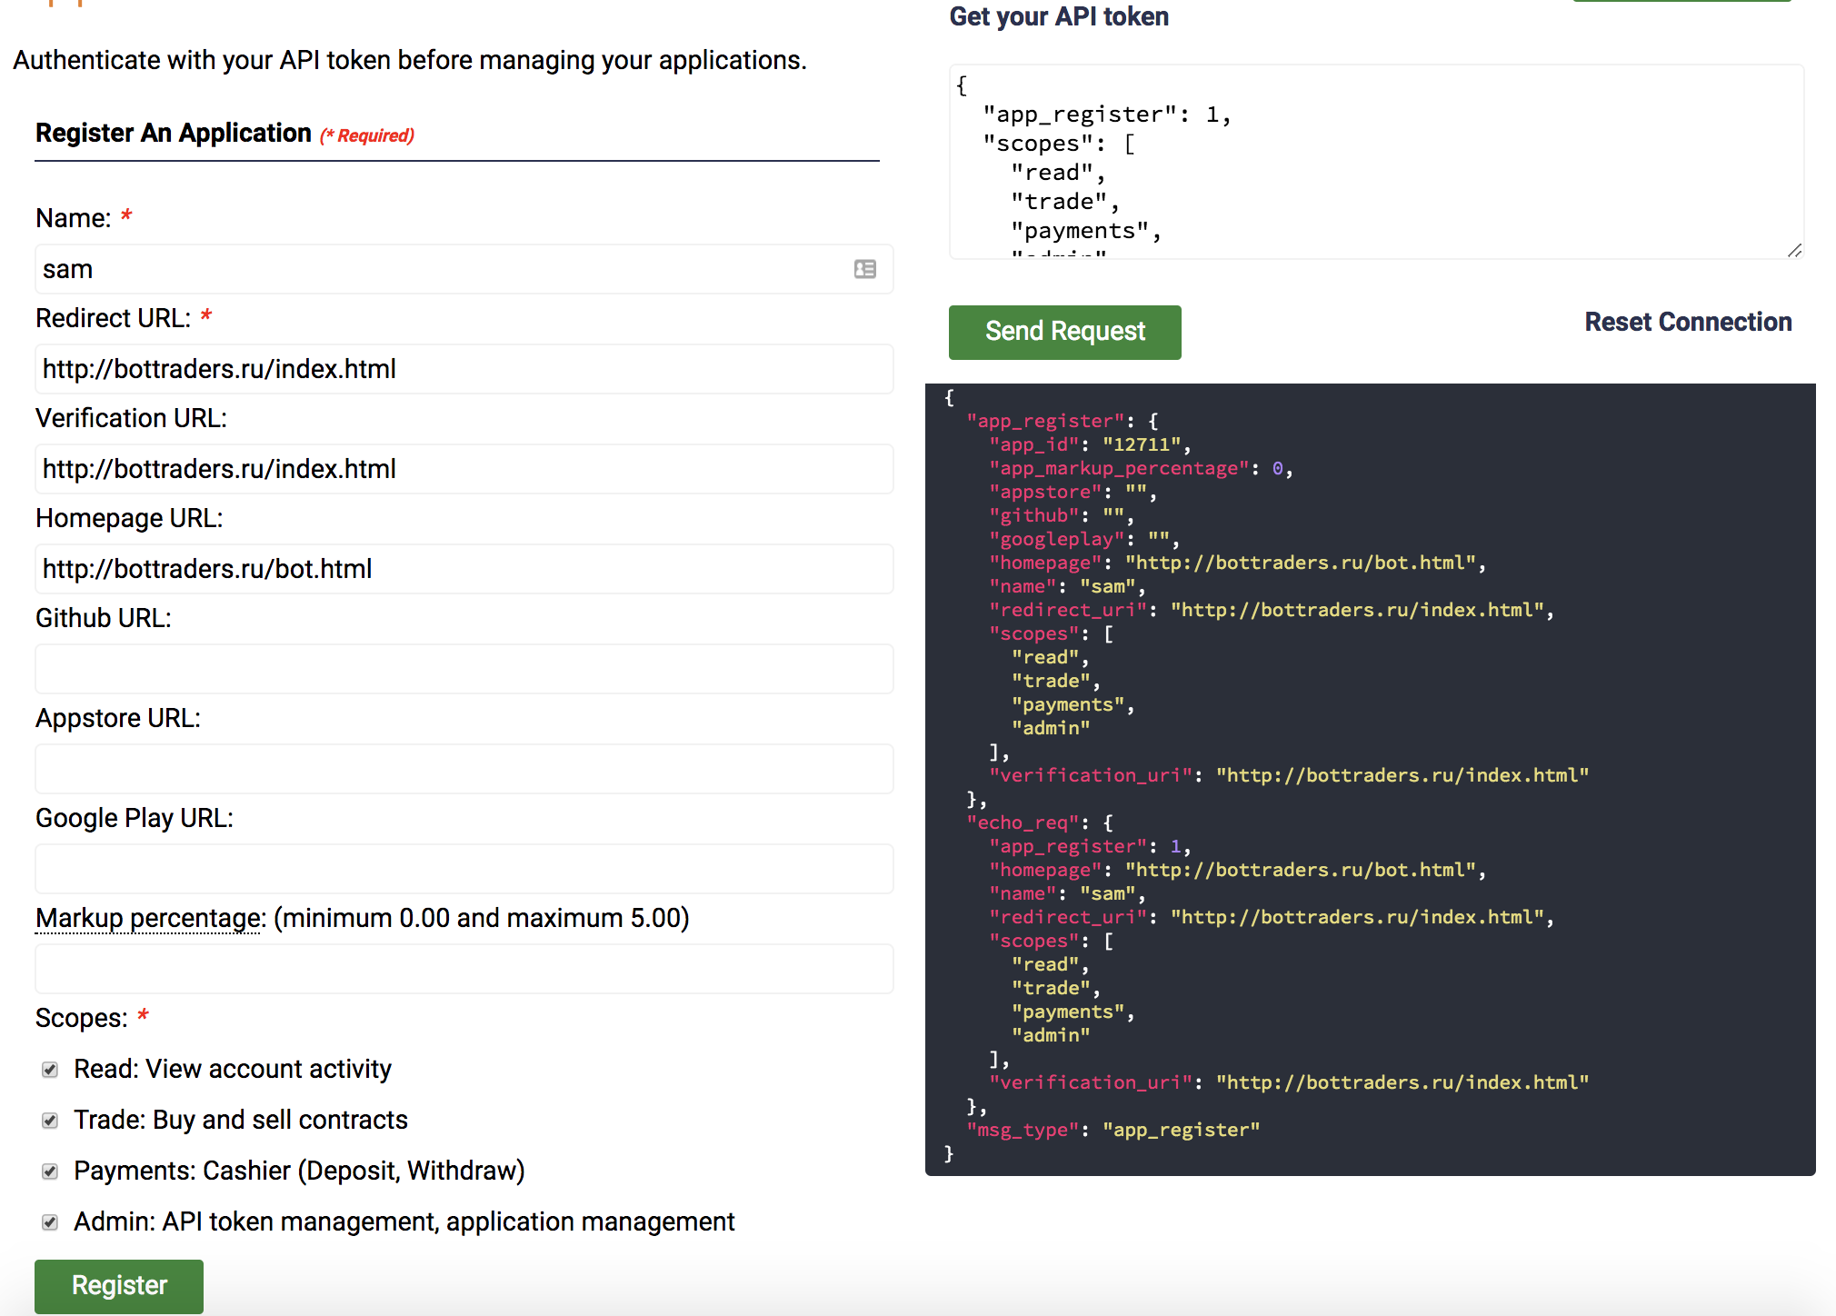Click the contact card icon in Name field
The width and height of the screenshot is (1836, 1316).
tap(864, 269)
